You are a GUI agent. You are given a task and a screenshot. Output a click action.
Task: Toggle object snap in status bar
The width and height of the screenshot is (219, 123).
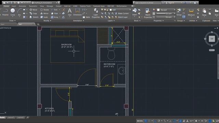[x=174, y=121]
